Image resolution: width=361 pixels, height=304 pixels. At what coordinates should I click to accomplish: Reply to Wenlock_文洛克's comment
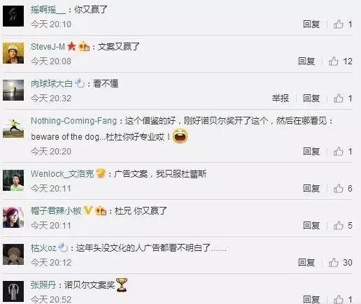click(x=311, y=188)
